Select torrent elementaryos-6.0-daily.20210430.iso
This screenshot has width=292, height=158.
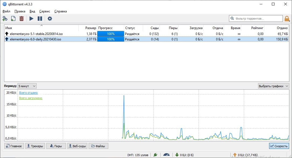click(36, 39)
